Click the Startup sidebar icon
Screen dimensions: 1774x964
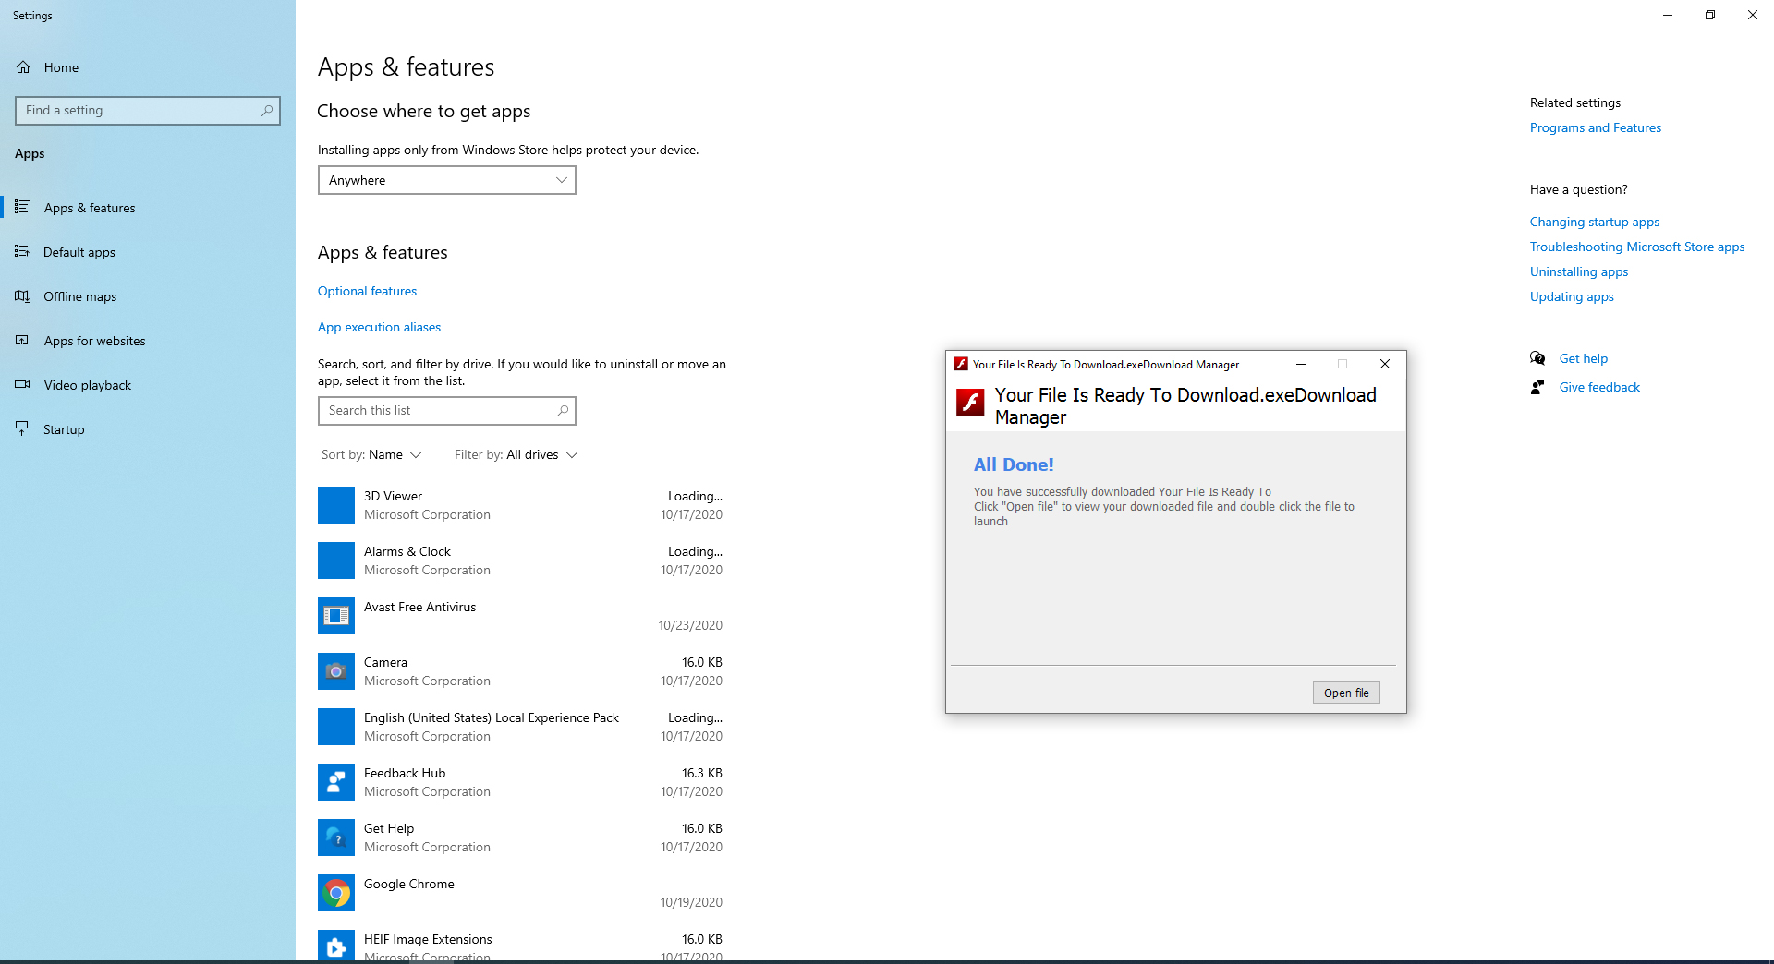tap(22, 428)
